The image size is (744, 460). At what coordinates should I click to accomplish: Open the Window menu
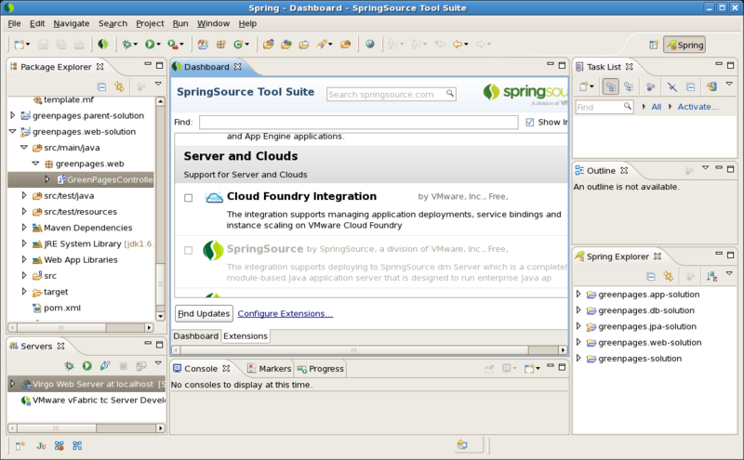tap(213, 23)
